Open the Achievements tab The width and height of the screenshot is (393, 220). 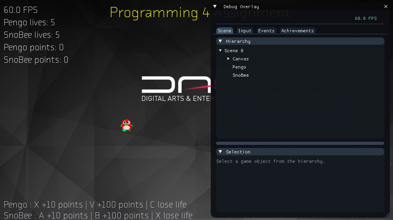coord(297,31)
